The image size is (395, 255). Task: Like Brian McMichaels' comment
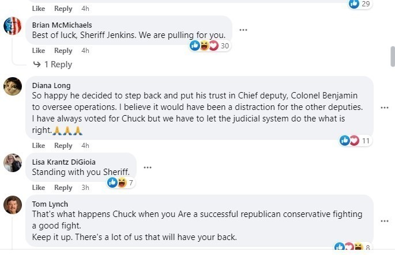point(39,51)
